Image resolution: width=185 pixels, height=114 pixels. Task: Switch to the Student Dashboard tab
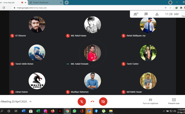pyautogui.click(x=46, y=2)
